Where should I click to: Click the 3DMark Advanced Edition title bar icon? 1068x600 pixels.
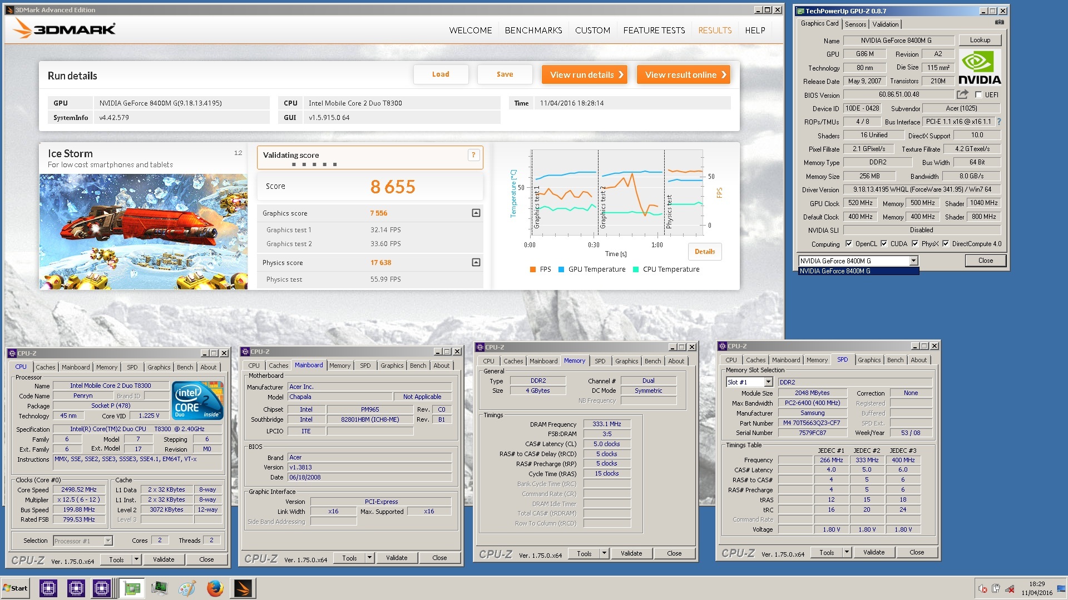tap(9, 10)
